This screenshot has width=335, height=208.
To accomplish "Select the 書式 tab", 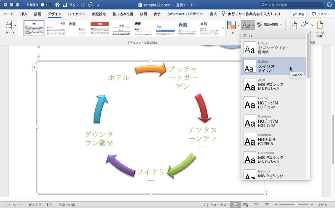I will tap(213, 14).
